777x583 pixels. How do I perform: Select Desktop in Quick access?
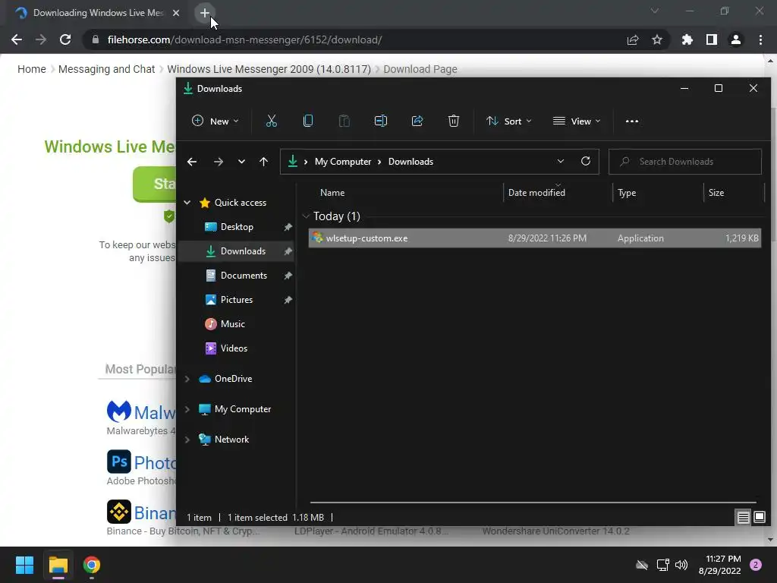(x=237, y=226)
